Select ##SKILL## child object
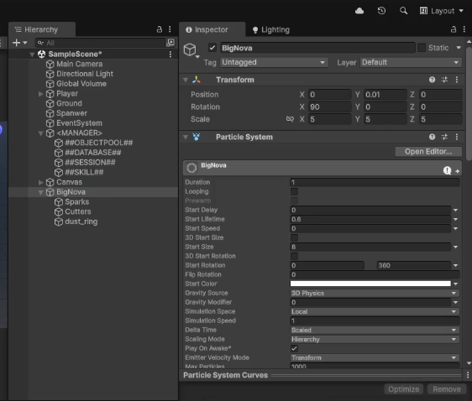This screenshot has width=472, height=401. [84, 173]
